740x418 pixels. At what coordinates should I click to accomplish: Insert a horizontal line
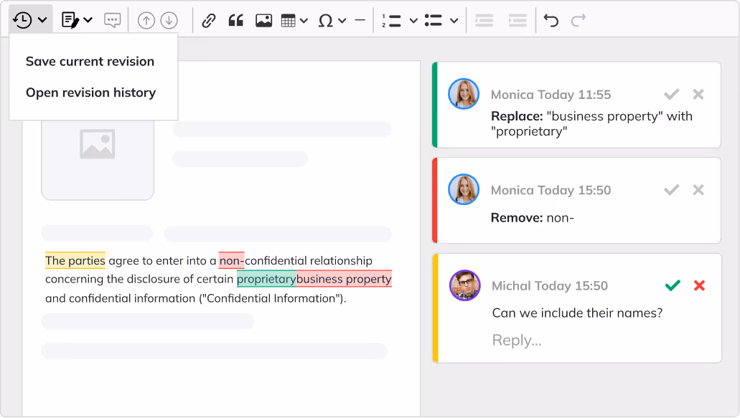[360, 20]
